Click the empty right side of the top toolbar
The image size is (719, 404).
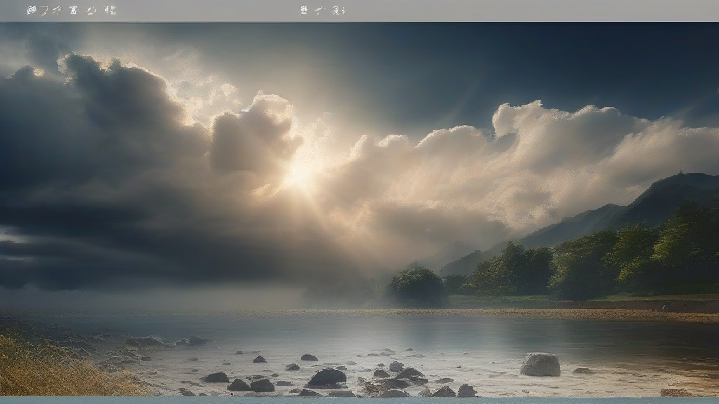[x=562, y=10]
